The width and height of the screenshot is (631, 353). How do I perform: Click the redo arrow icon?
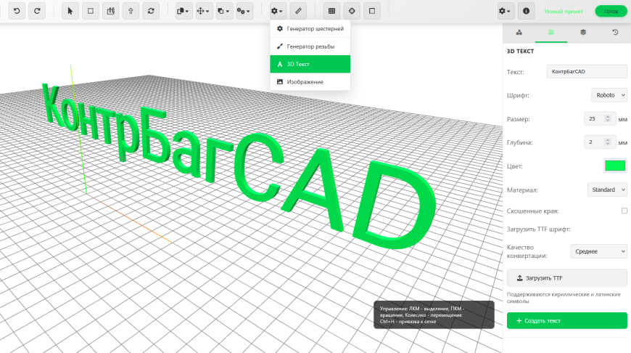coord(37,11)
